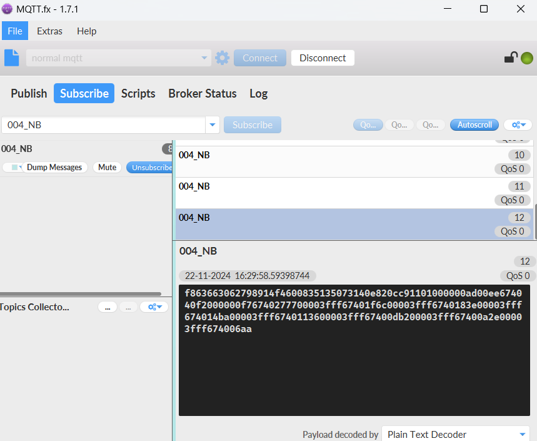Expand the subscribe topic dropdown arrow
This screenshot has width=537, height=441.
pos(213,125)
